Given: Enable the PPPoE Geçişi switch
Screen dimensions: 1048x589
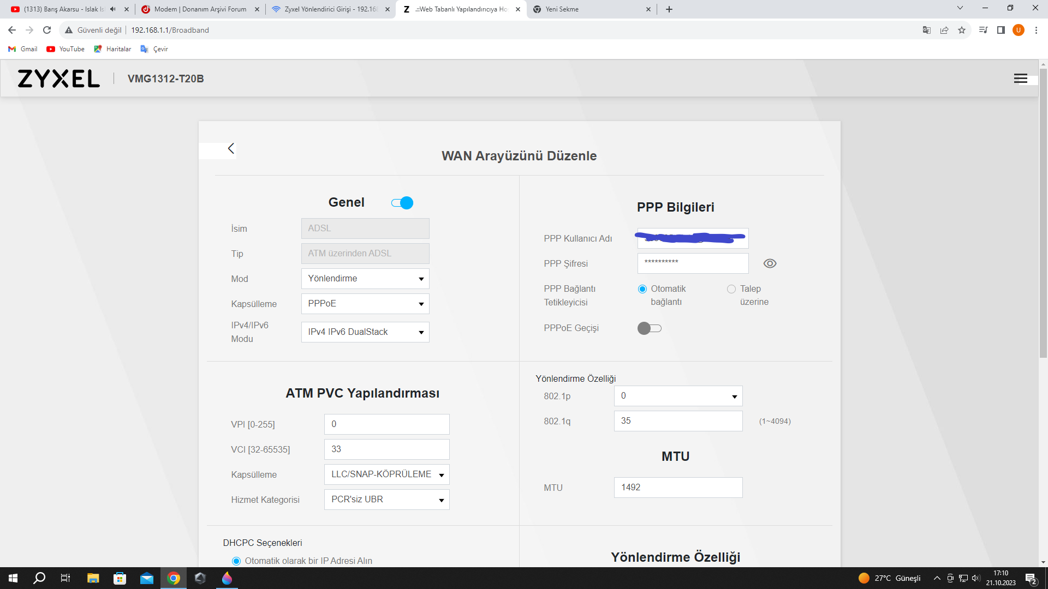Looking at the screenshot, I should 649,328.
